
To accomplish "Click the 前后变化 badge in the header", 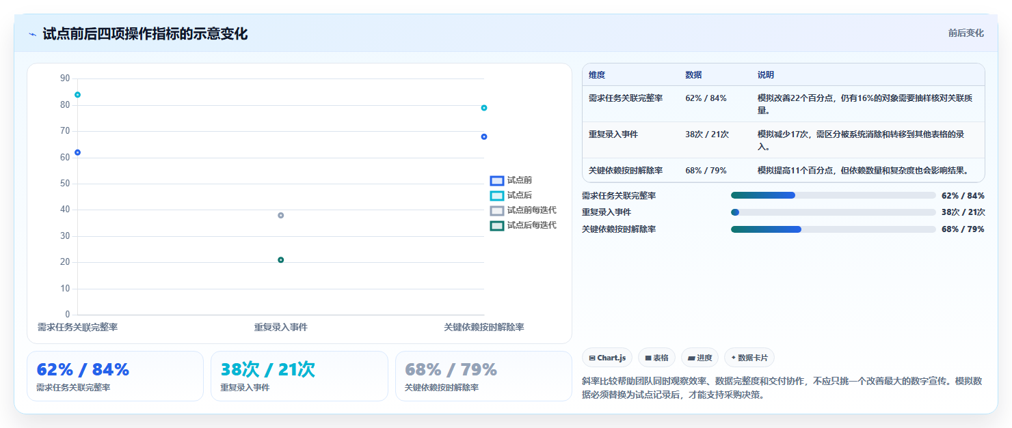I will 966,33.
